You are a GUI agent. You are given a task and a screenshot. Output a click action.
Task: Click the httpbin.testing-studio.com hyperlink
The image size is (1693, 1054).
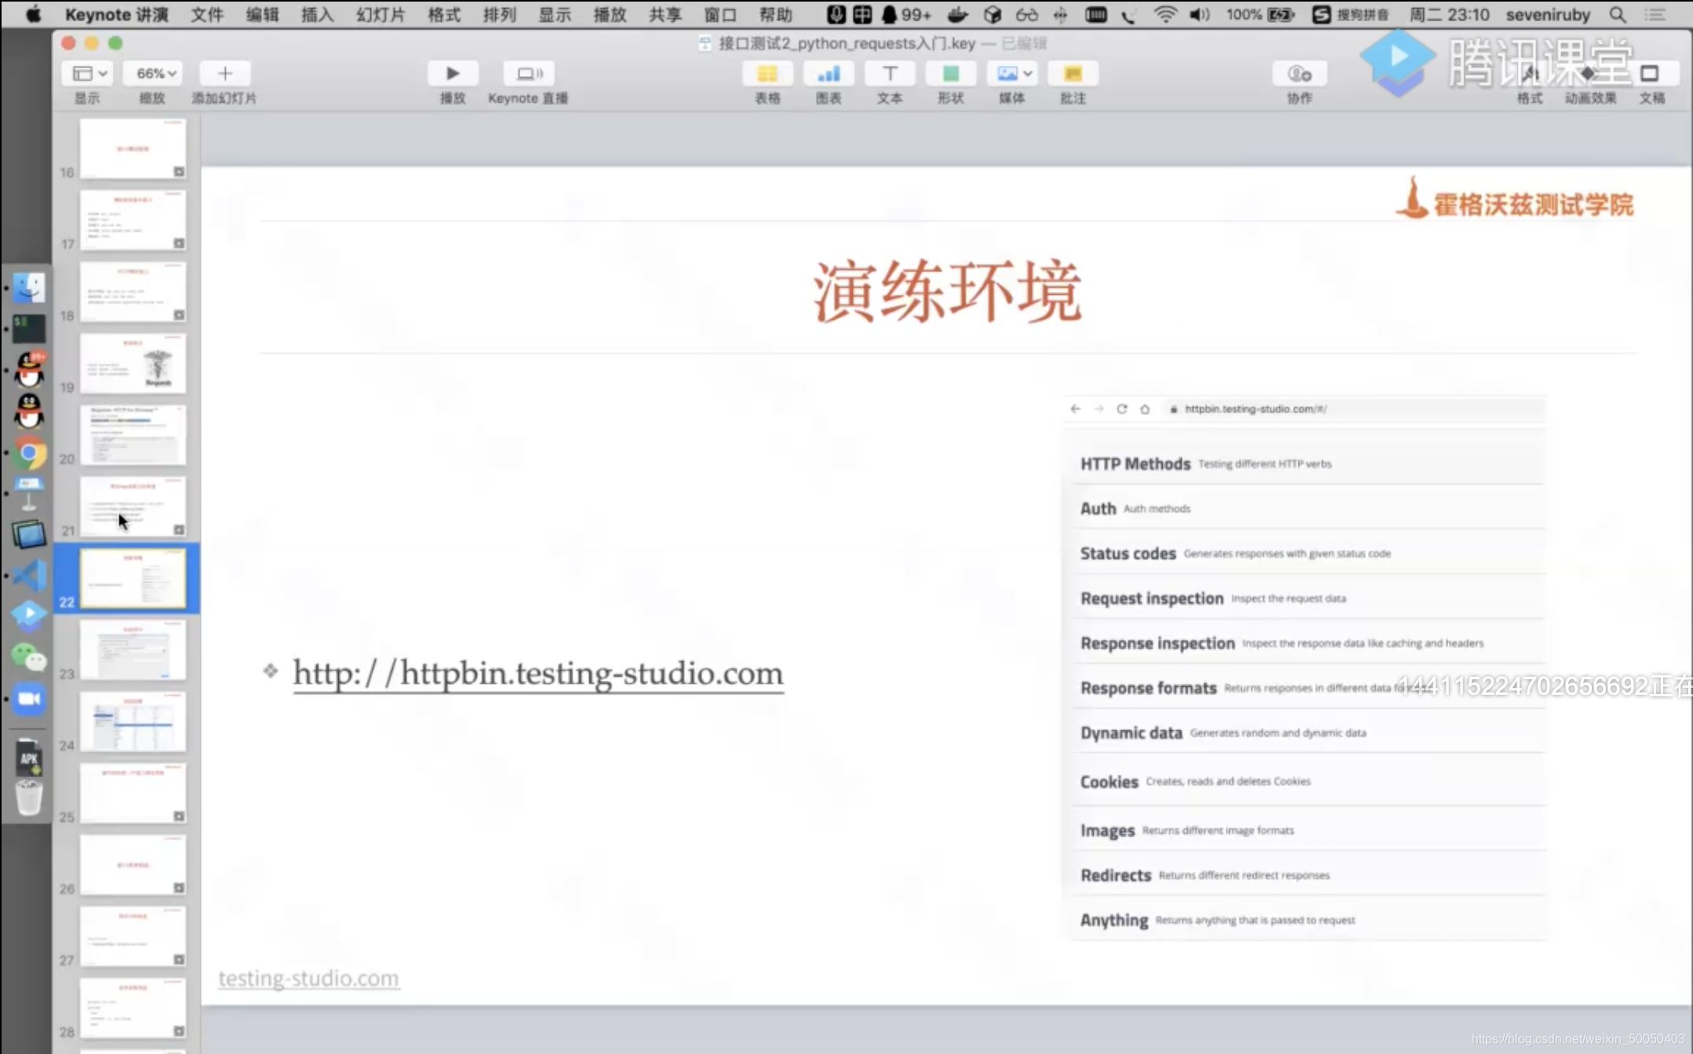[x=538, y=674]
